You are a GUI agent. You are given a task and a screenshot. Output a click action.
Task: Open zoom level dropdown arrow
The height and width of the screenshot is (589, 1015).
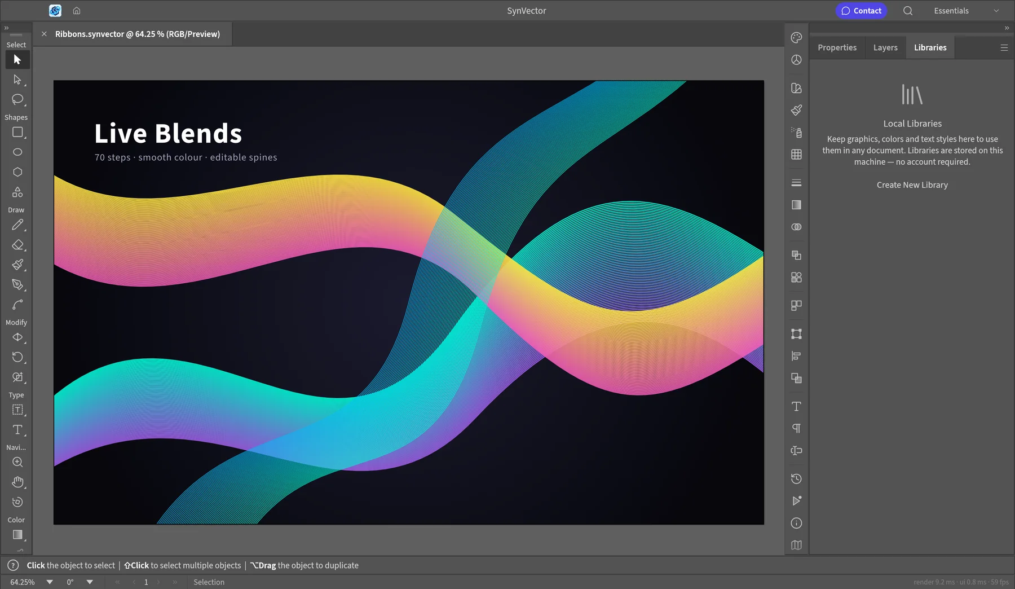tap(50, 582)
